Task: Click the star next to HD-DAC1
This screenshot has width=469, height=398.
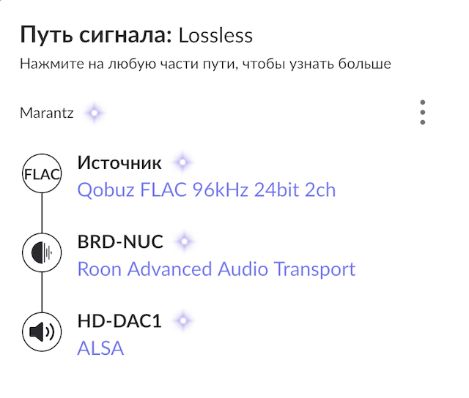Action: (x=183, y=320)
